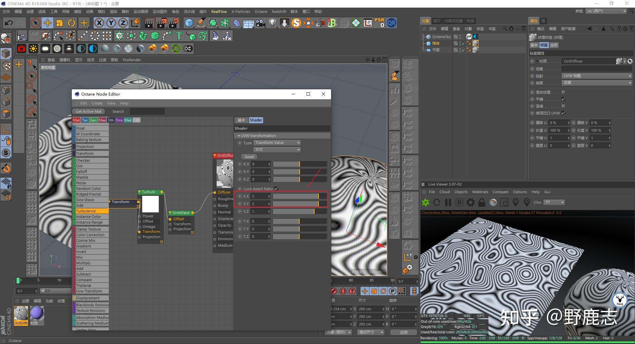Open Octane render settings gear icon
This screenshot has height=344, width=635.
click(470, 202)
